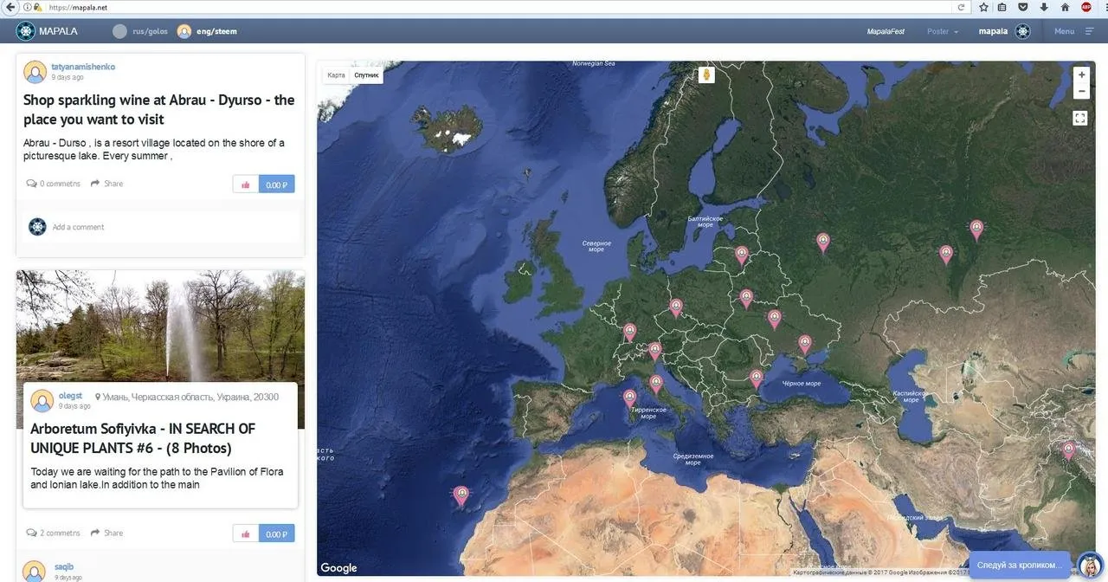Open the Arboretum fountain photo
The image size is (1108, 582).
tap(160, 325)
